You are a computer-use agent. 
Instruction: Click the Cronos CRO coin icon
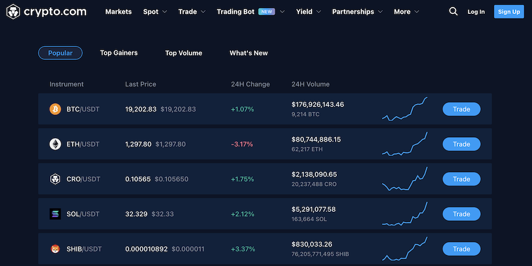pos(55,179)
